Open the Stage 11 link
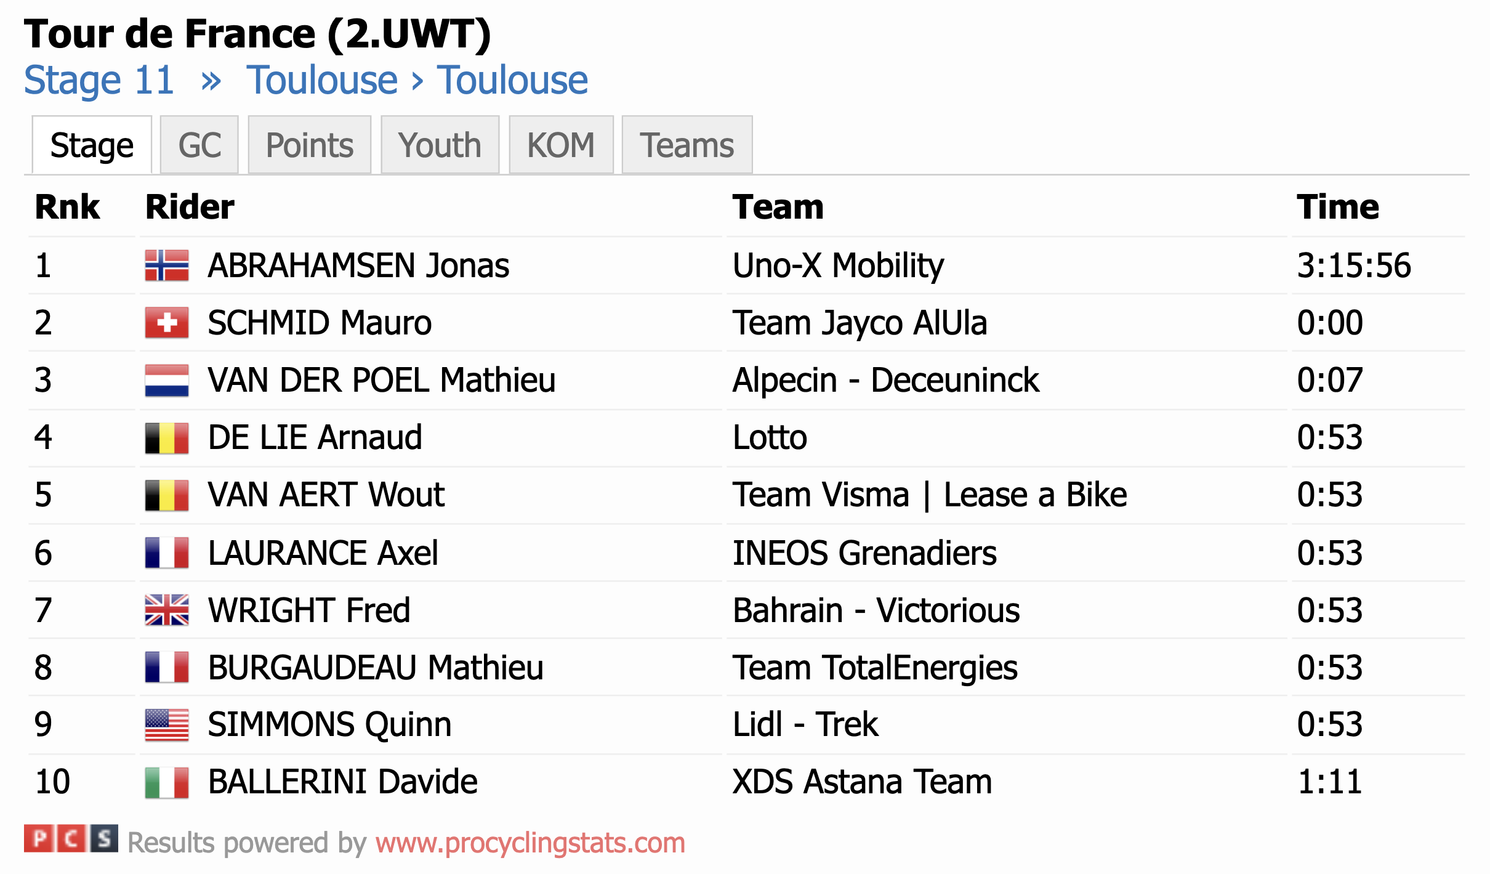The height and width of the screenshot is (874, 1490). (x=99, y=80)
